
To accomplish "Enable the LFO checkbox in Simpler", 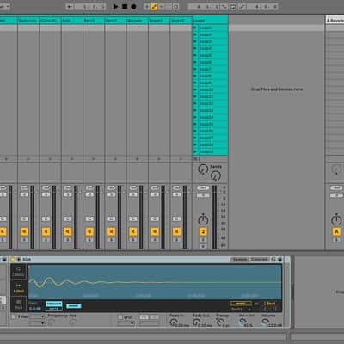I will point(120,317).
